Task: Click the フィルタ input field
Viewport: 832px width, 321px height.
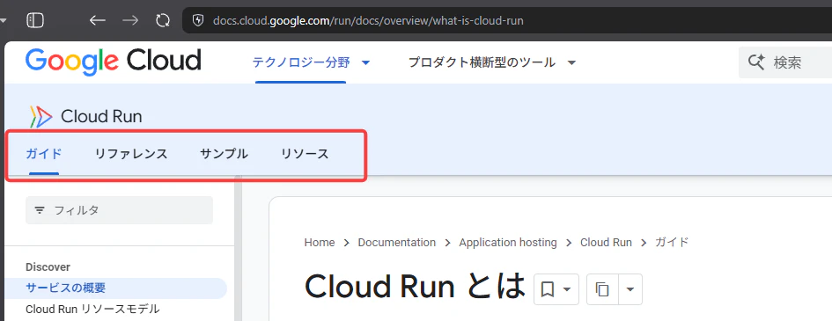Action: pyautogui.click(x=120, y=210)
